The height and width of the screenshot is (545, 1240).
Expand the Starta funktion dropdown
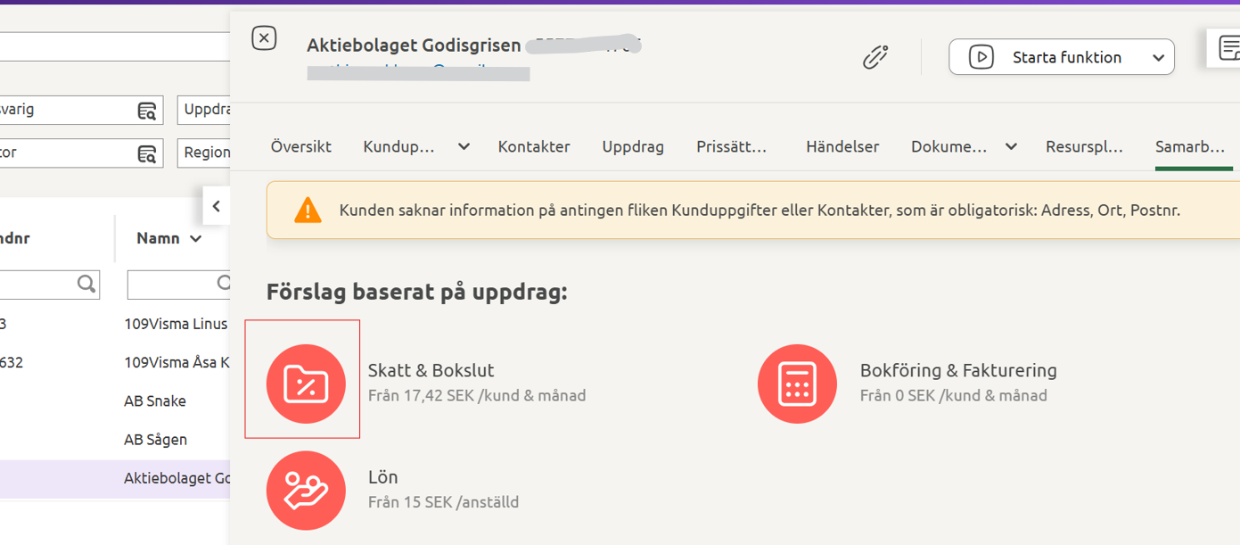pyautogui.click(x=1159, y=56)
